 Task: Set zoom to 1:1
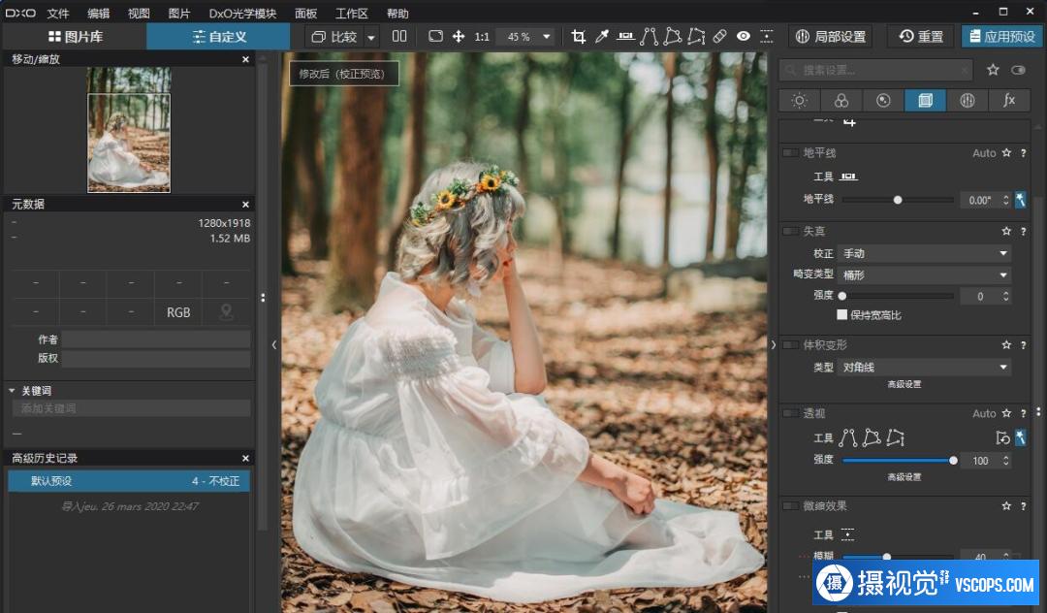[x=482, y=37]
